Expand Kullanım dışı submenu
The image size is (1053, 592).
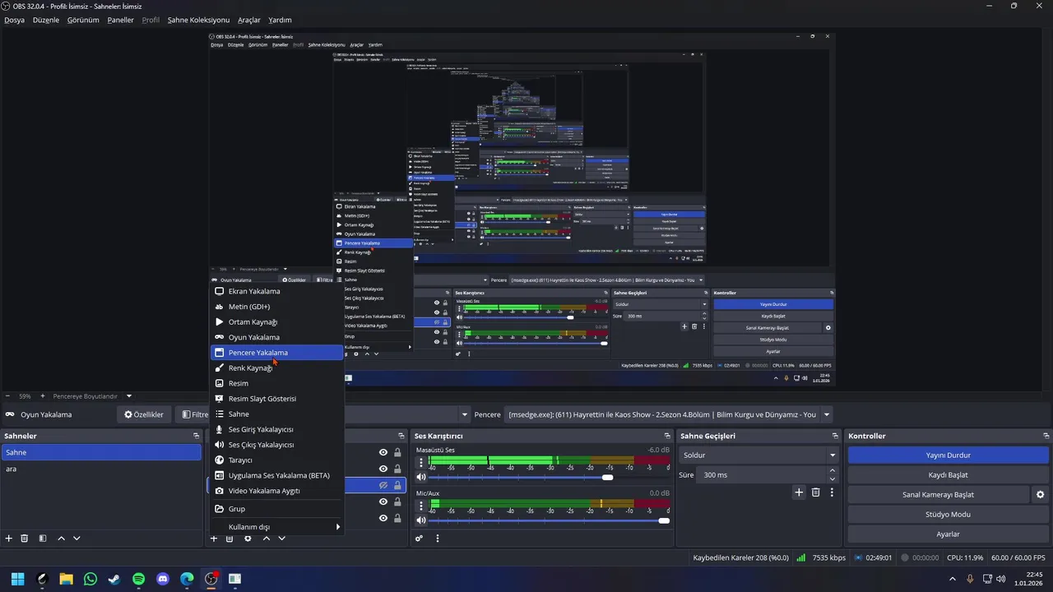coord(276,527)
